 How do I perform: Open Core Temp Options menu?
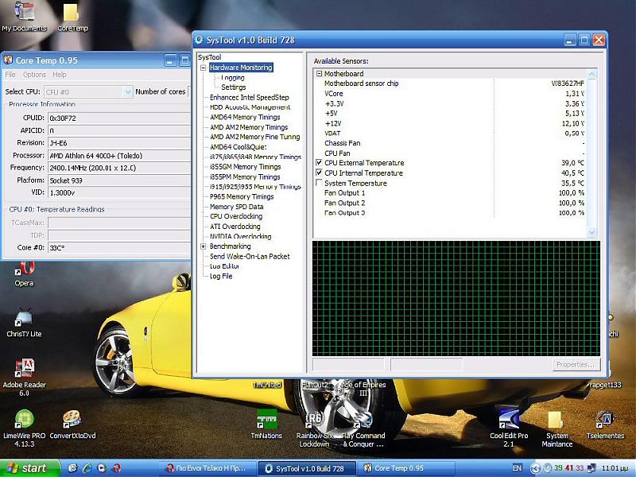(34, 75)
